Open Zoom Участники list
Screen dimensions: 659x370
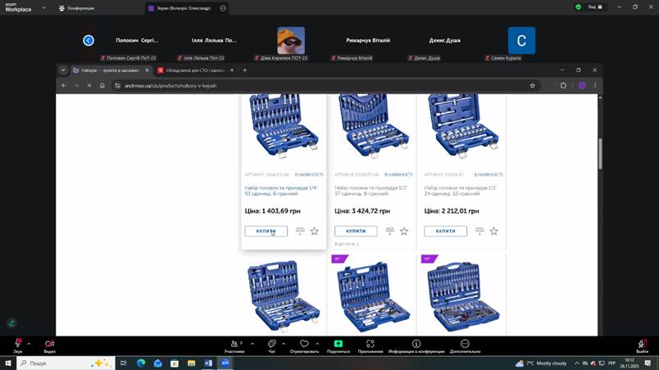234,345
